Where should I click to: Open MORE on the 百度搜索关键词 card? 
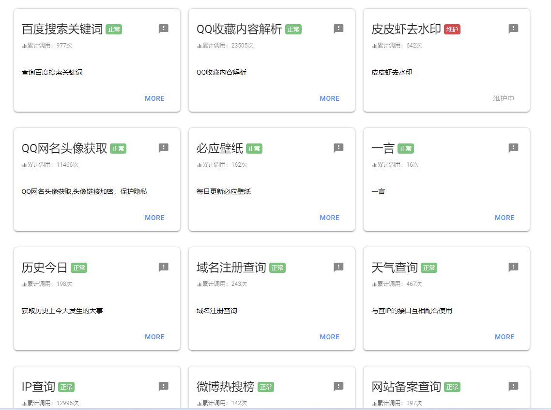(x=154, y=98)
